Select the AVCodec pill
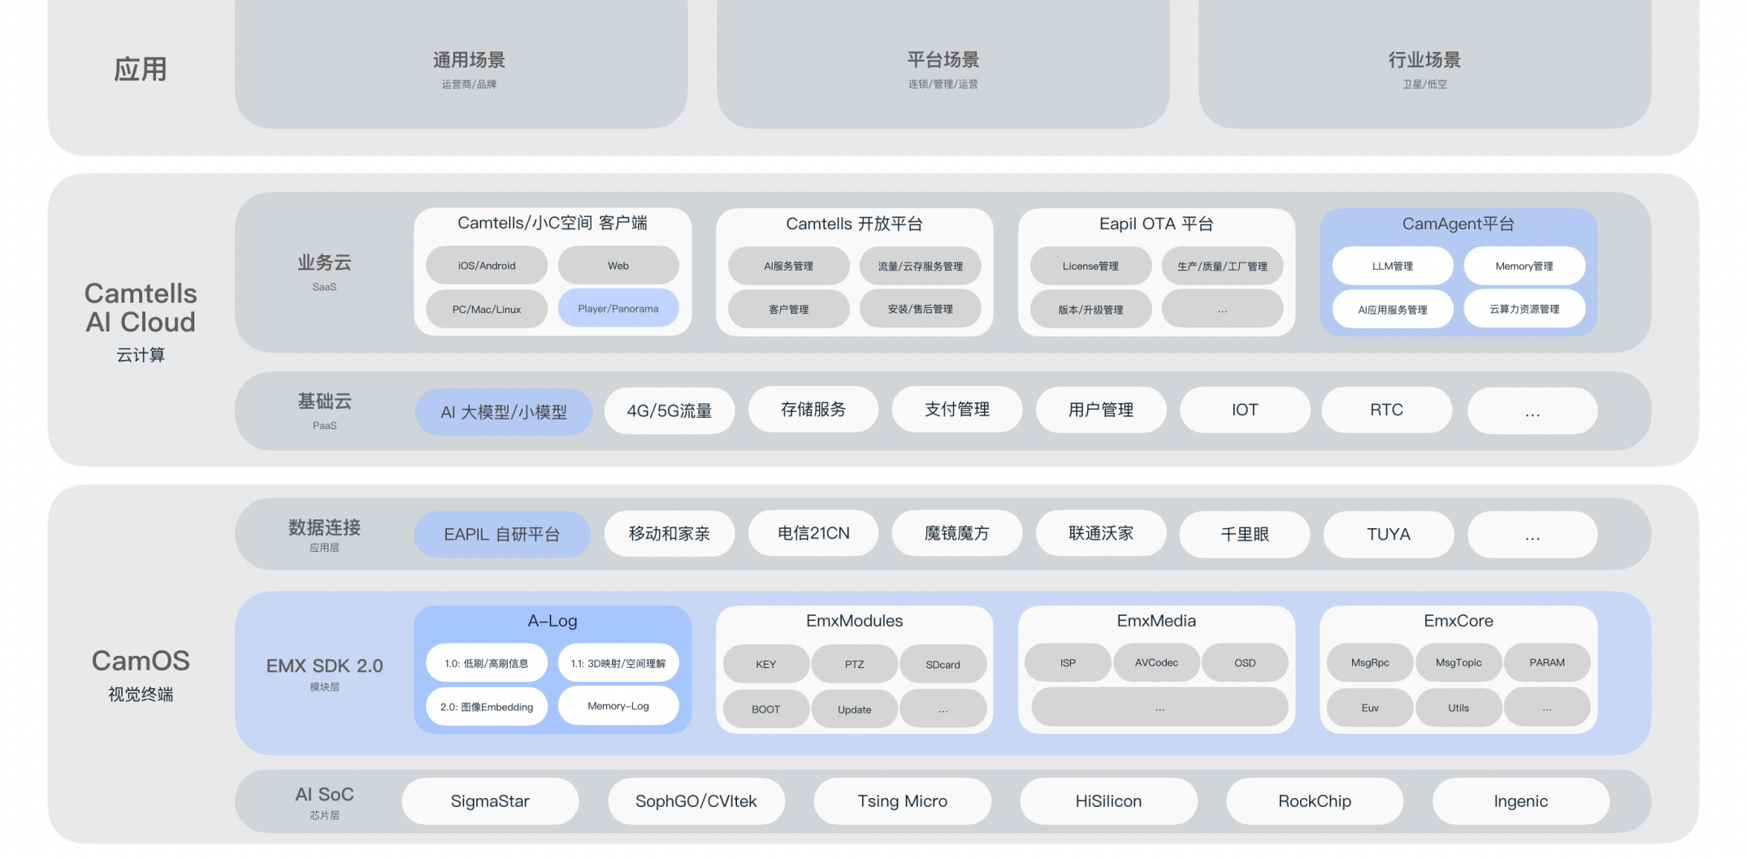 [1156, 662]
